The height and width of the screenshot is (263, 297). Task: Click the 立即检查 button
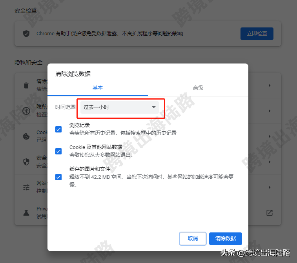257,34
